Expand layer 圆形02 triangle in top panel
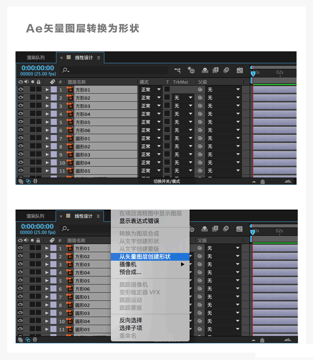The height and width of the screenshot is (360, 313). (47, 146)
